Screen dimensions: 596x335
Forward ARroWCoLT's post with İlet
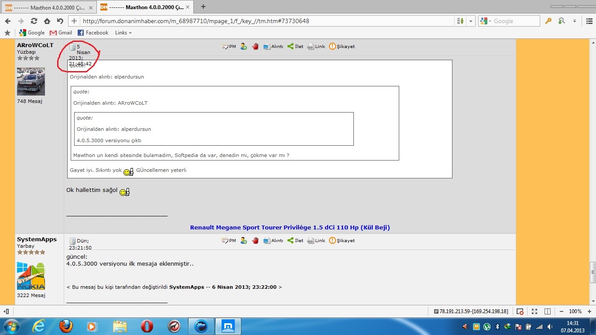(295, 46)
